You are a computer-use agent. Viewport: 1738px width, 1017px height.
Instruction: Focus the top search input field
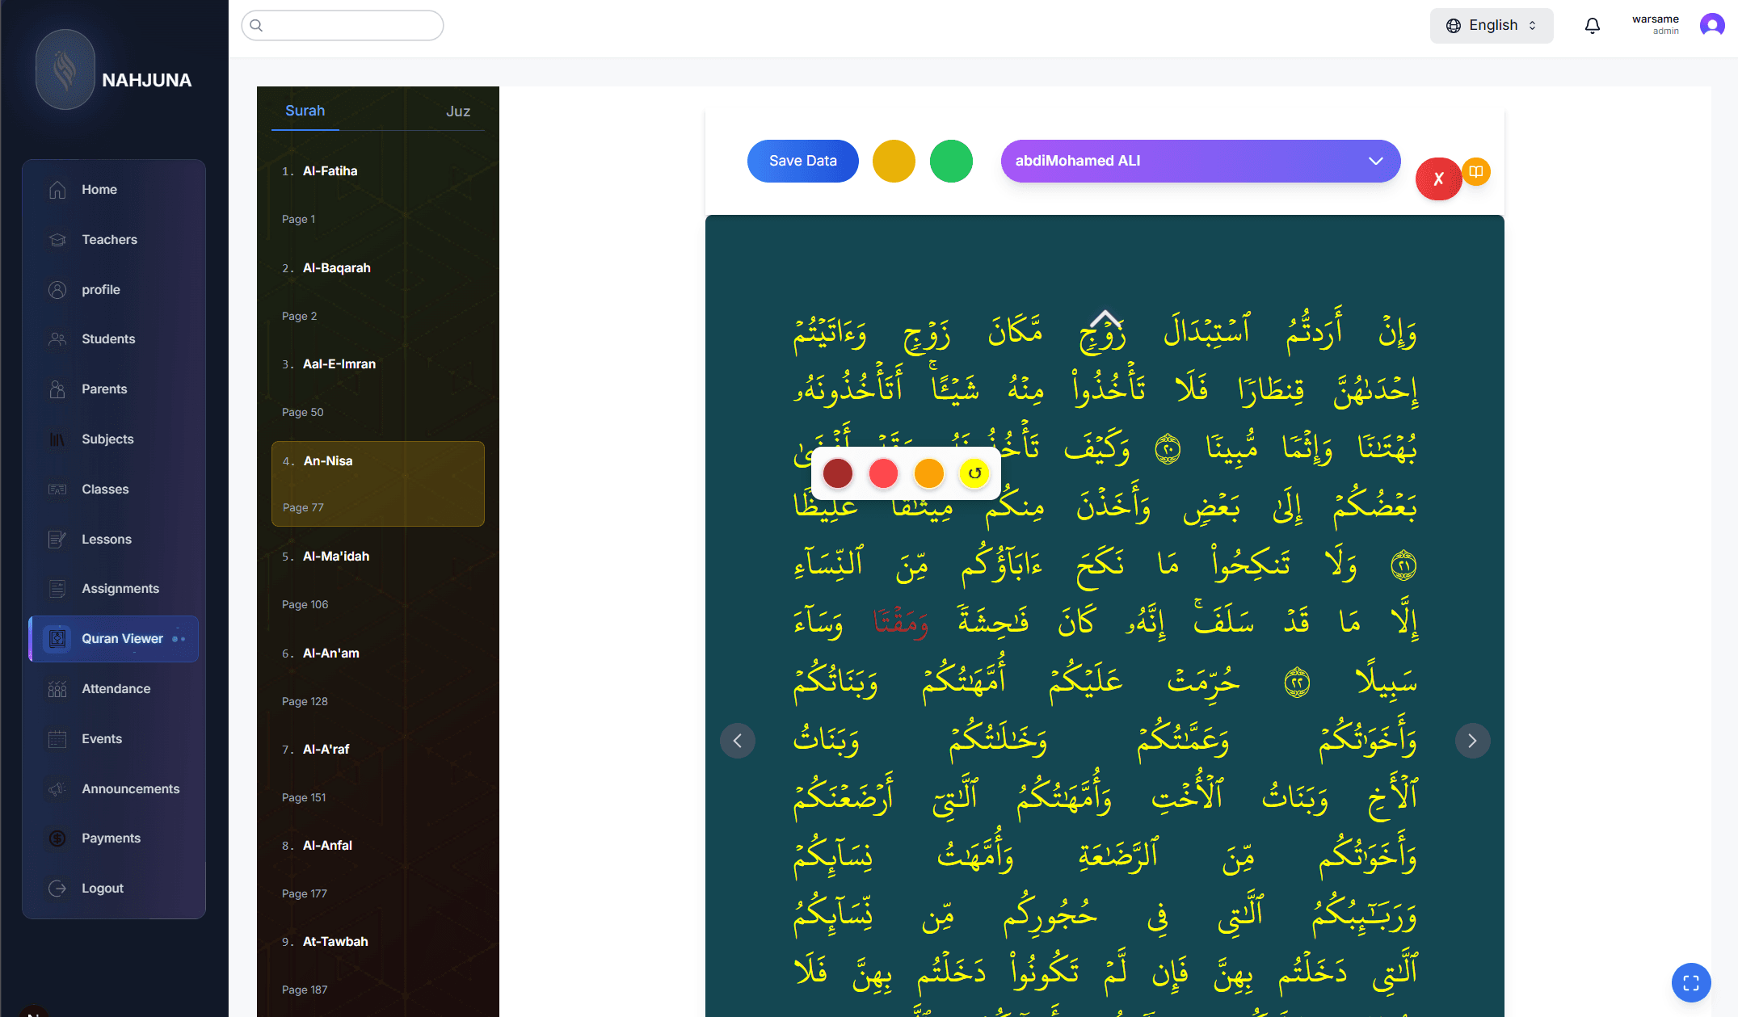[343, 25]
